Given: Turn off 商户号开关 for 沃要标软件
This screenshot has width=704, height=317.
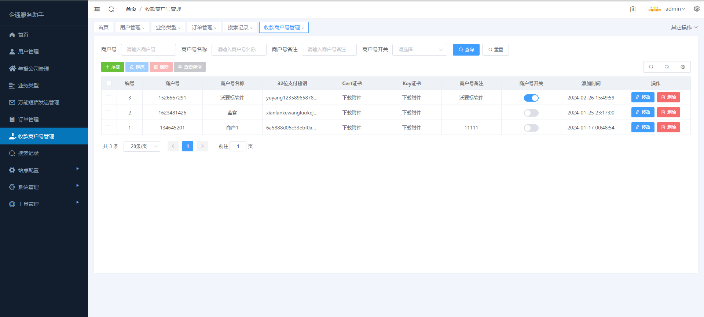Looking at the screenshot, I should [x=531, y=98].
